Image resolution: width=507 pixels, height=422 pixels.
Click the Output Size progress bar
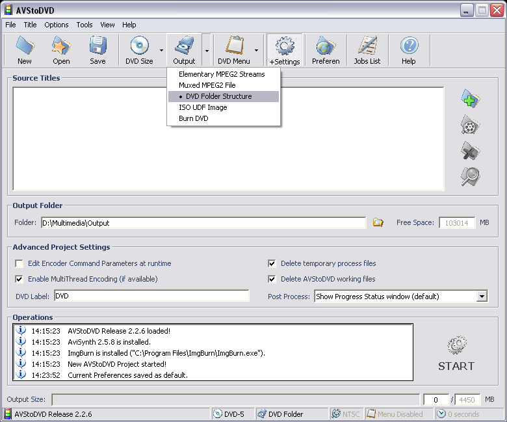tap(235, 400)
